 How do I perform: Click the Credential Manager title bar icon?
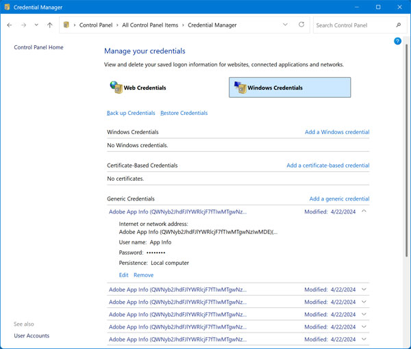[x=7, y=7]
